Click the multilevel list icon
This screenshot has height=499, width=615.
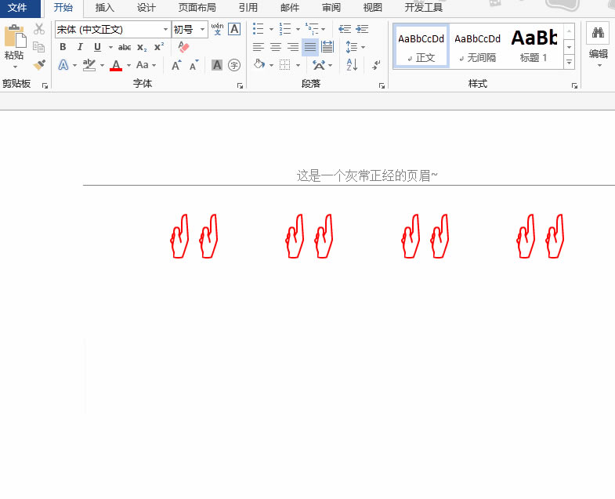point(313,29)
